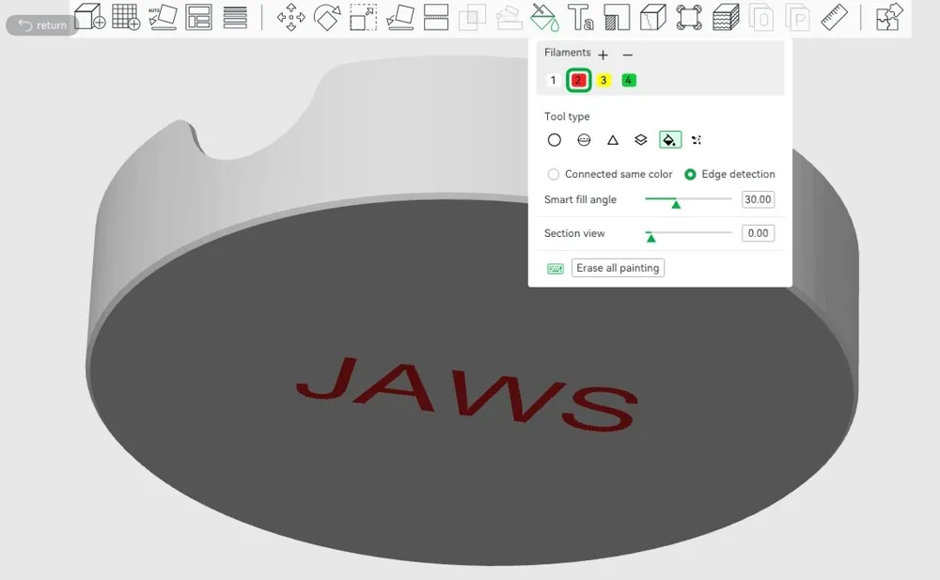
Task: Click the greyed-out '0' page icon
Action: point(762,17)
